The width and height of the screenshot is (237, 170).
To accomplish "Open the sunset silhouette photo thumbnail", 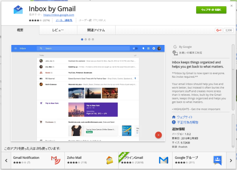I will pos(93,93).
